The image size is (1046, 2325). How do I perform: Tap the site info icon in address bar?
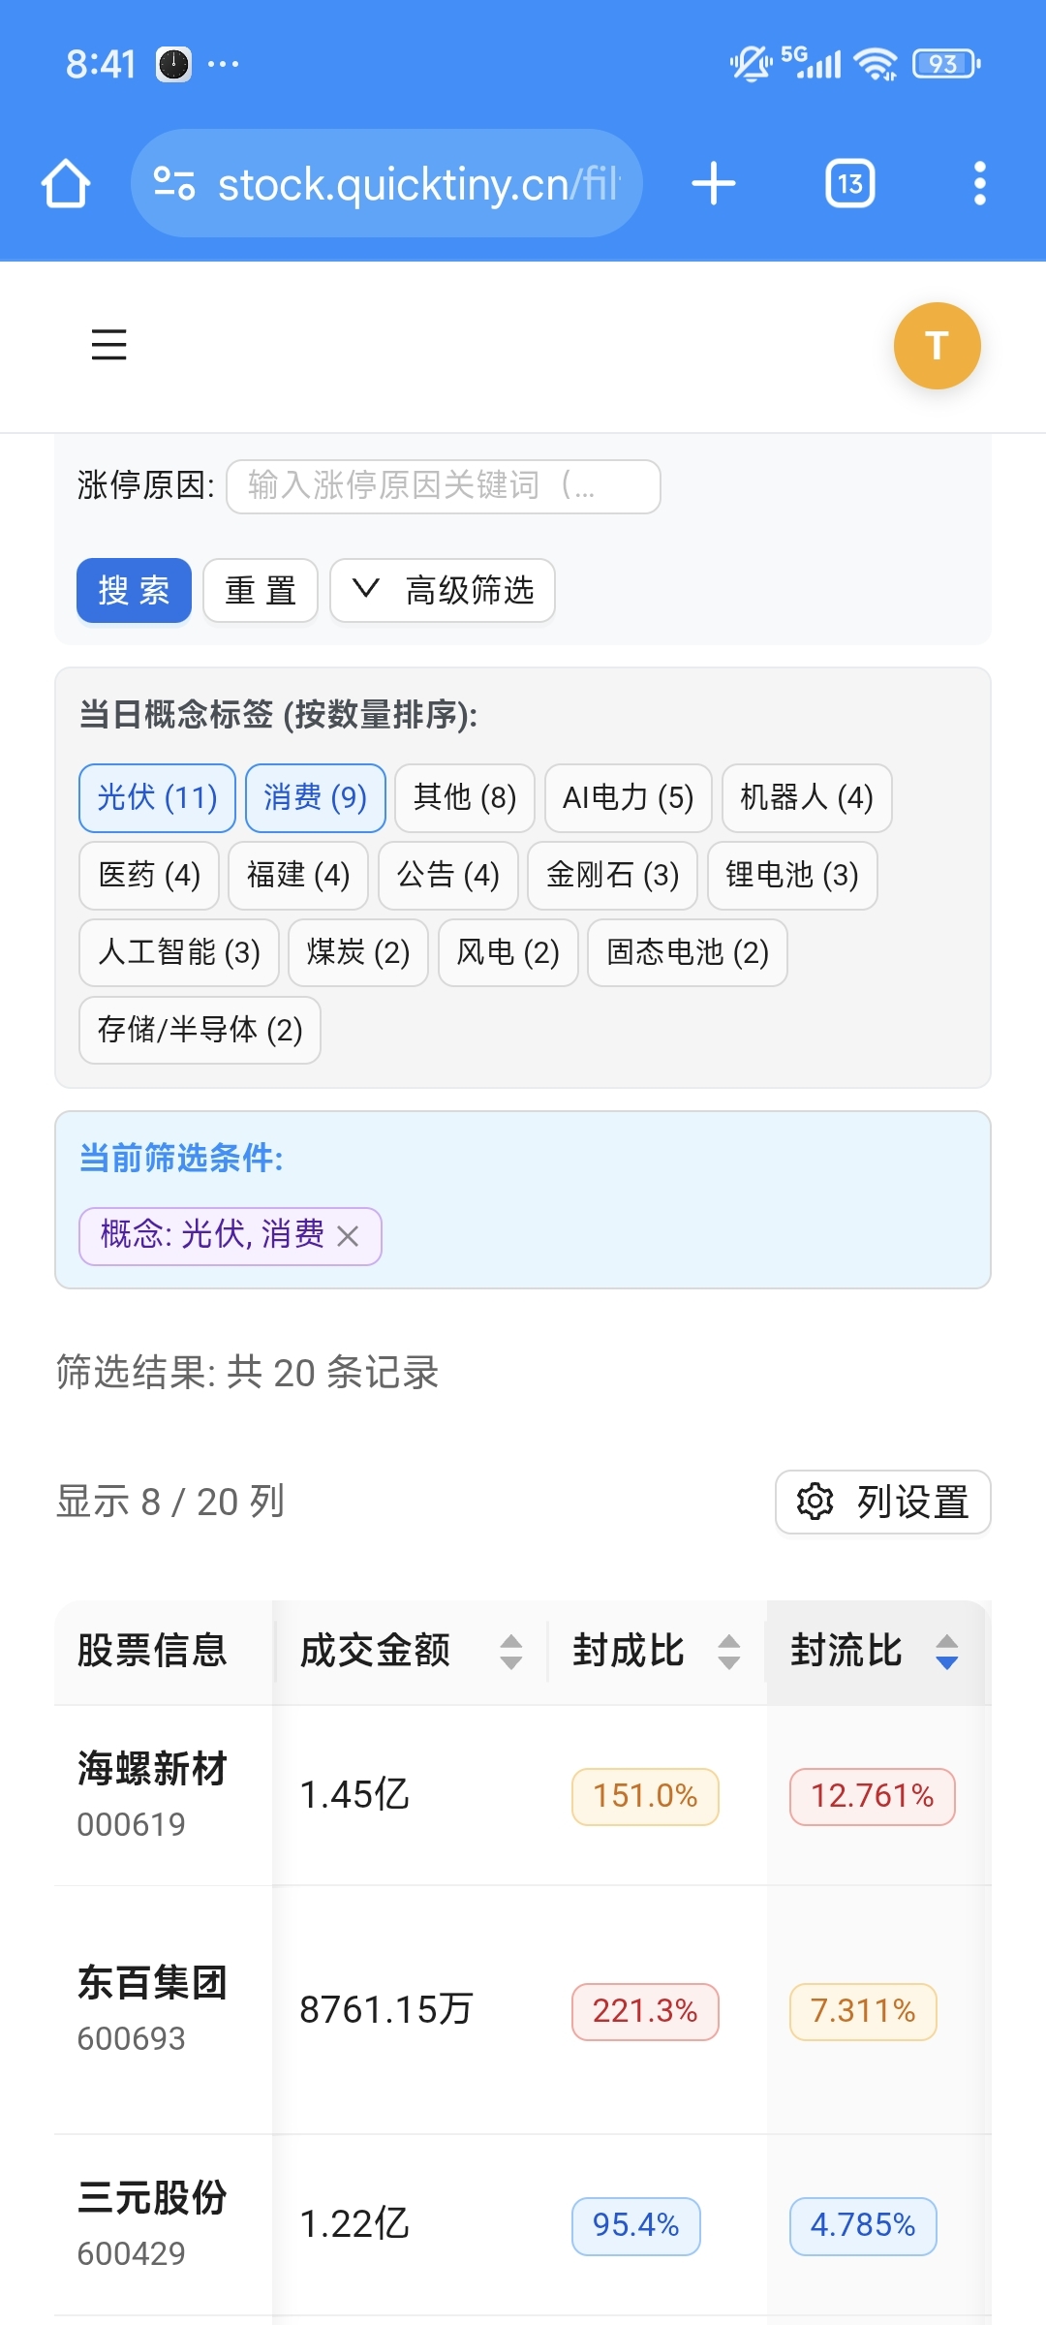[x=174, y=184]
